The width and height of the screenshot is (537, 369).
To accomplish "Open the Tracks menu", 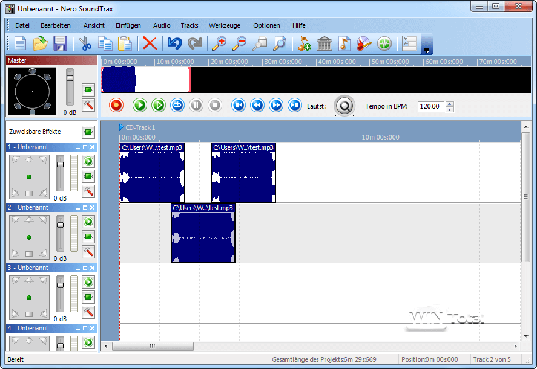I will click(x=189, y=25).
